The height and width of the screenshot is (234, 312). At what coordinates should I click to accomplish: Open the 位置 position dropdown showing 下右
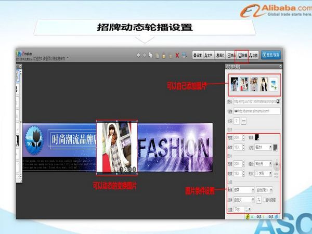point(242,210)
